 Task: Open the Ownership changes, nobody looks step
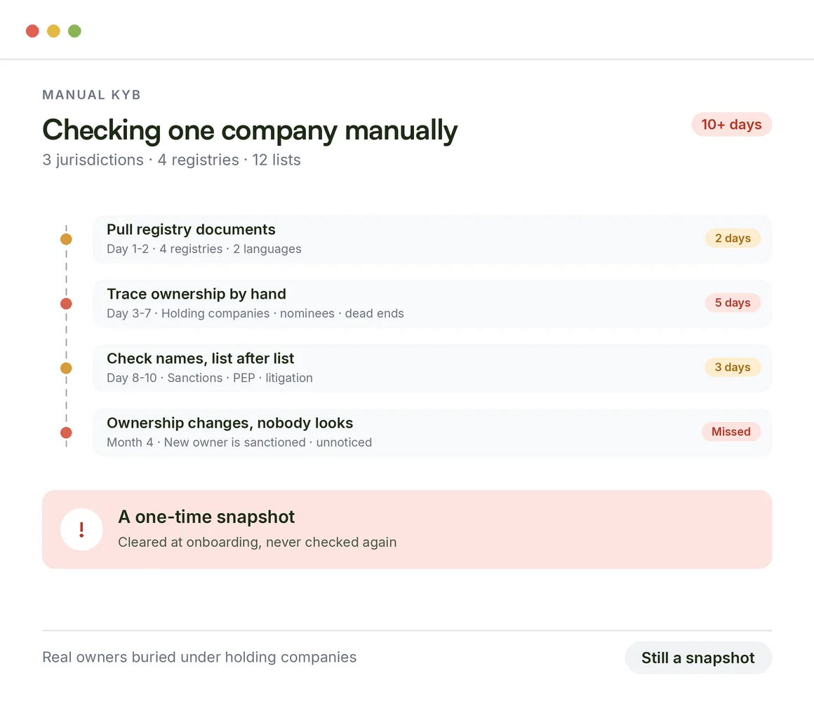tap(432, 433)
